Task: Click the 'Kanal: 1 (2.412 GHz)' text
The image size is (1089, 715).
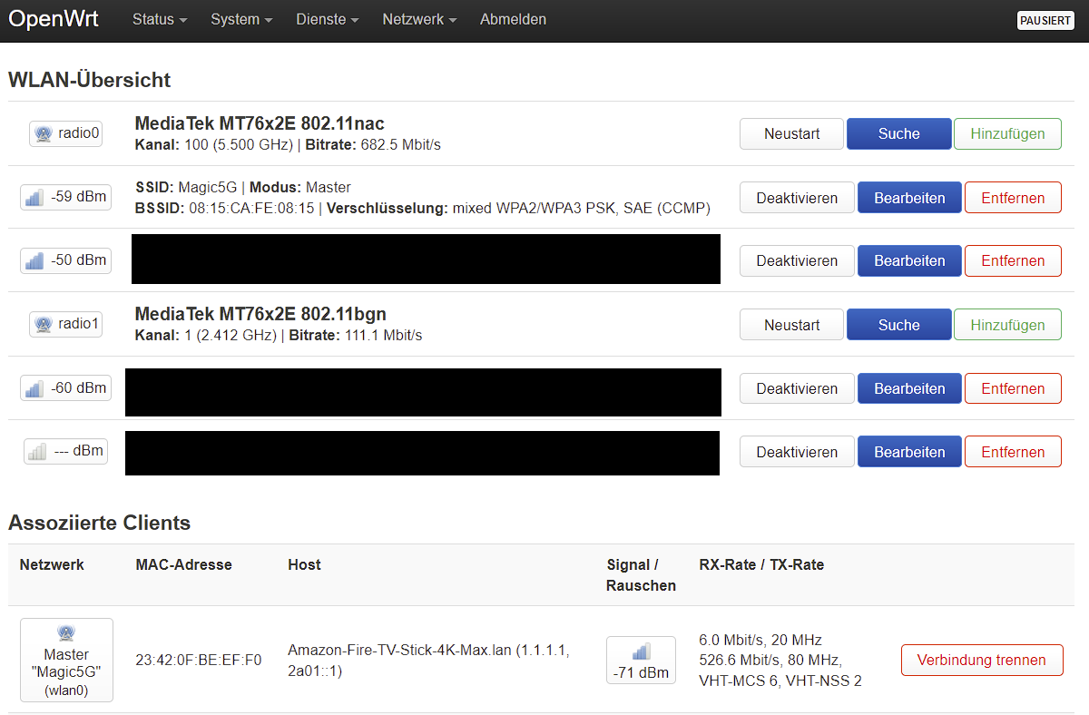Action: coord(208,335)
